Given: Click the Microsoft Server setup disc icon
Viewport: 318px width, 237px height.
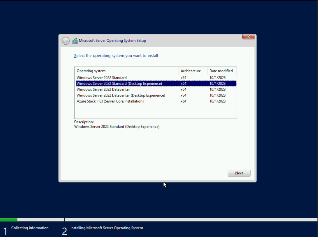Looking at the screenshot, I should (75, 41).
